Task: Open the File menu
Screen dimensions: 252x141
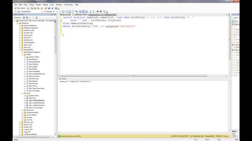Action: pyautogui.click(x=16, y=5)
